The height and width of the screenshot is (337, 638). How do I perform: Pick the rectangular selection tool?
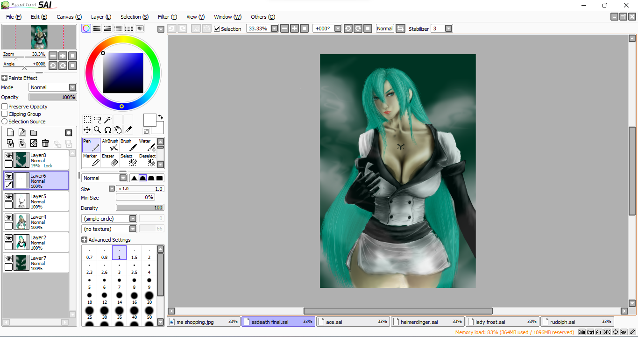click(x=87, y=120)
